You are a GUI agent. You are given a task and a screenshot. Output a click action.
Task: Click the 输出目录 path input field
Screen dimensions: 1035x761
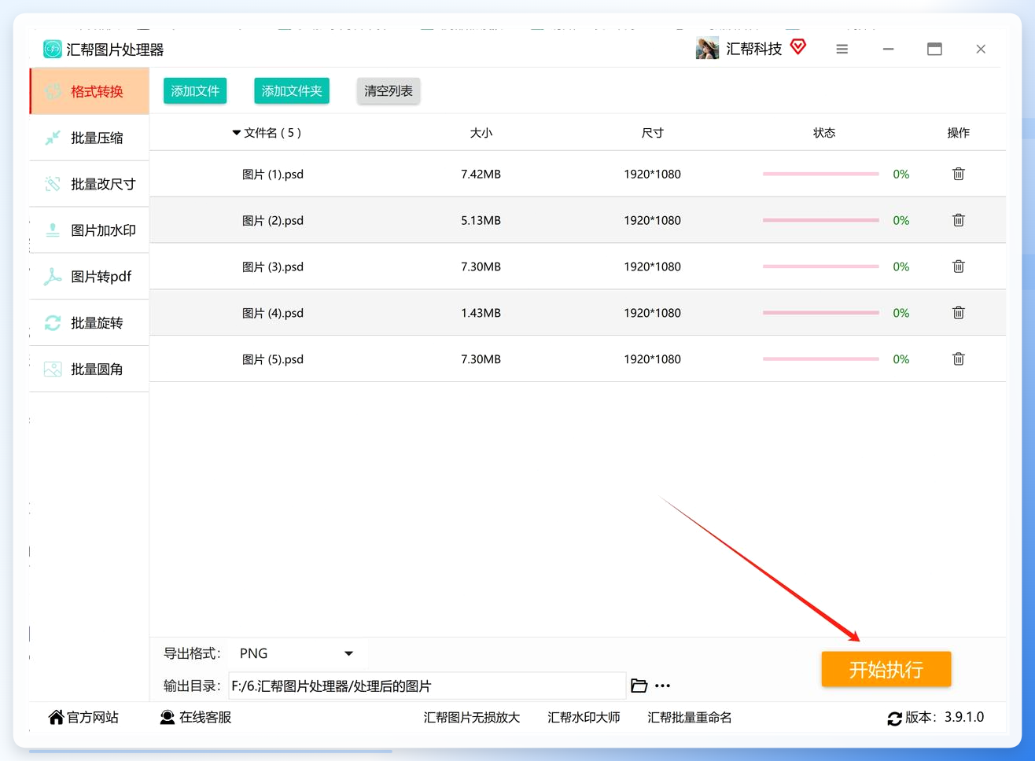427,686
